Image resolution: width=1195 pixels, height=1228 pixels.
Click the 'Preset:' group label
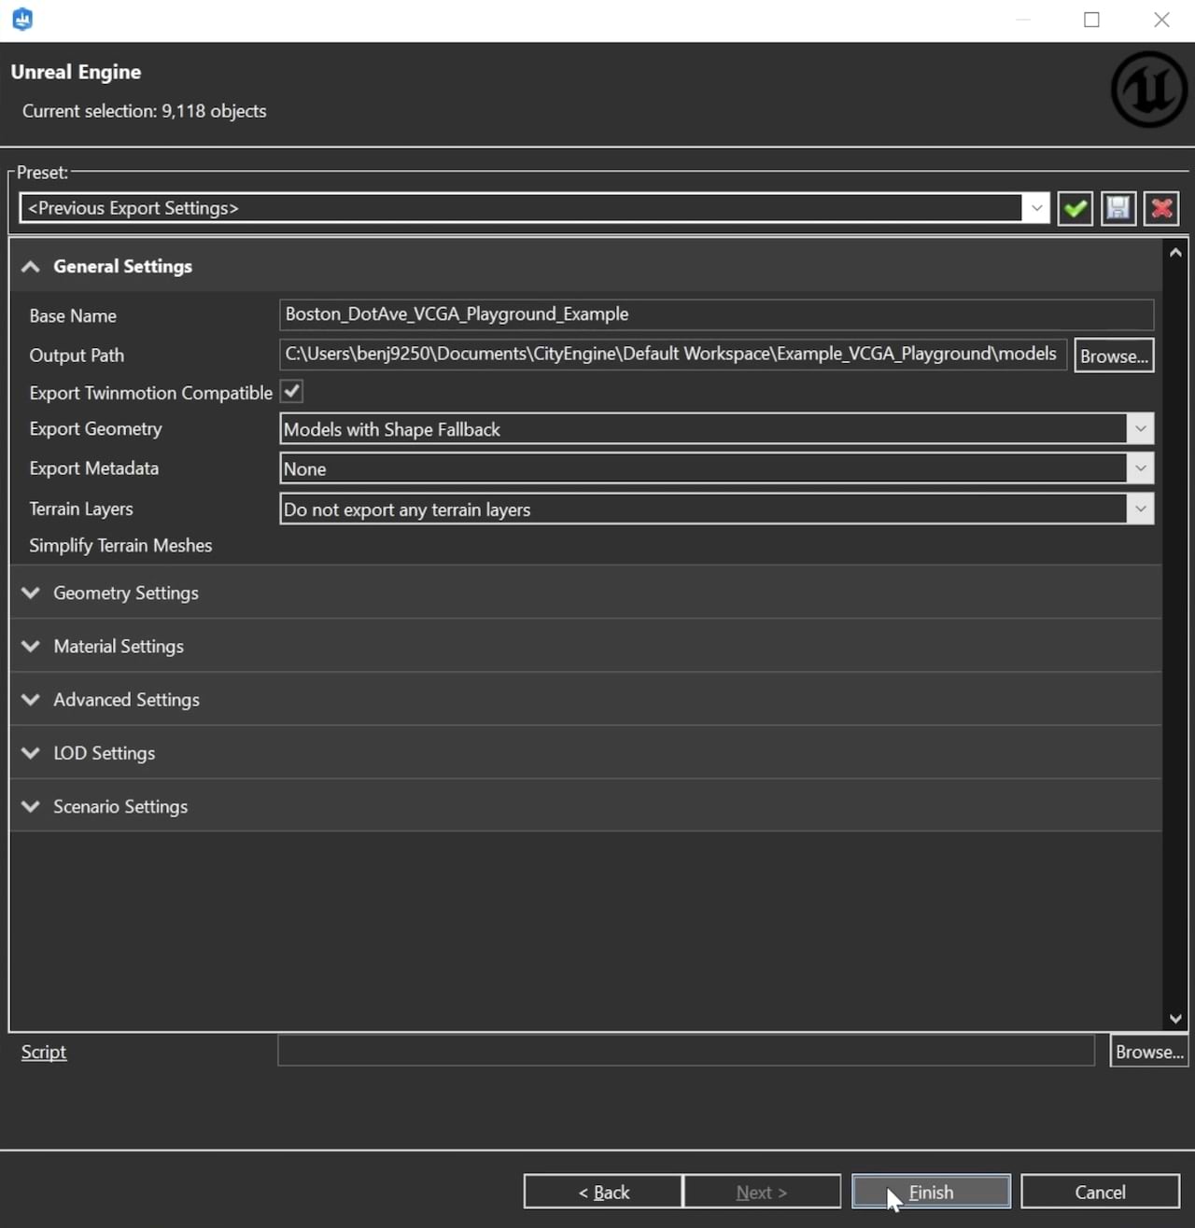pyautogui.click(x=42, y=173)
